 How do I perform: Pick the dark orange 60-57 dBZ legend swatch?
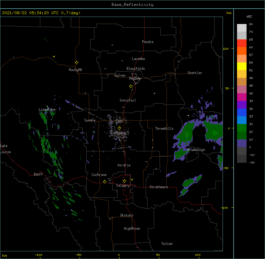[242, 51]
